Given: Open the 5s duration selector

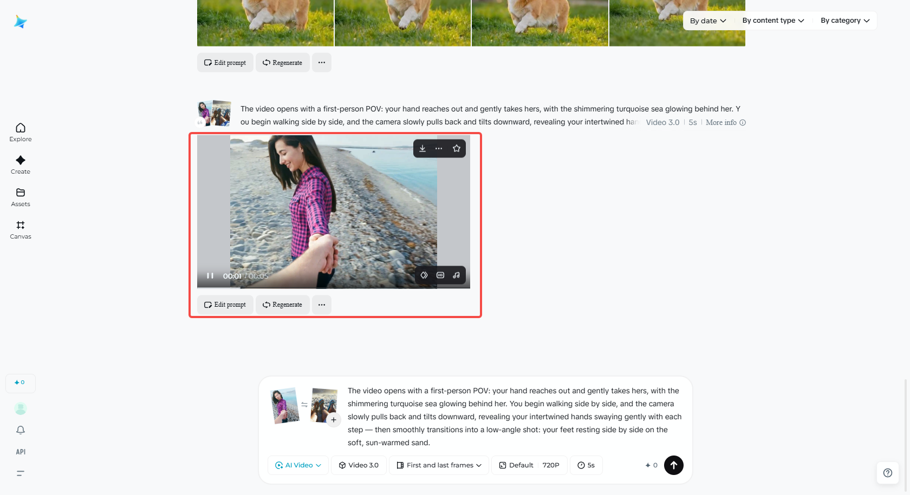Looking at the screenshot, I should [x=586, y=465].
